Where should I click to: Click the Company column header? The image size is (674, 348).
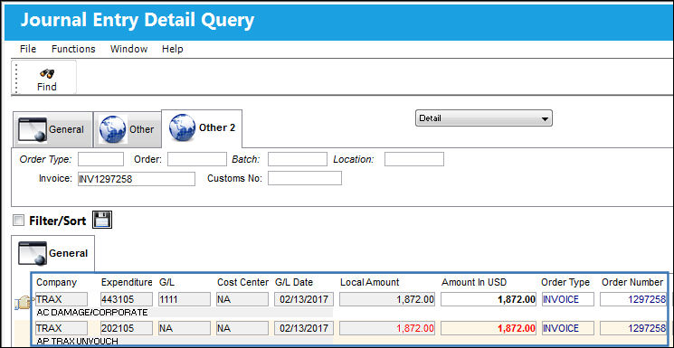(56, 282)
